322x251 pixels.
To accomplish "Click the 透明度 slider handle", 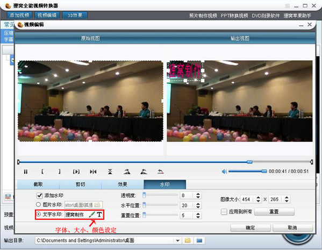I will click(x=144, y=195).
